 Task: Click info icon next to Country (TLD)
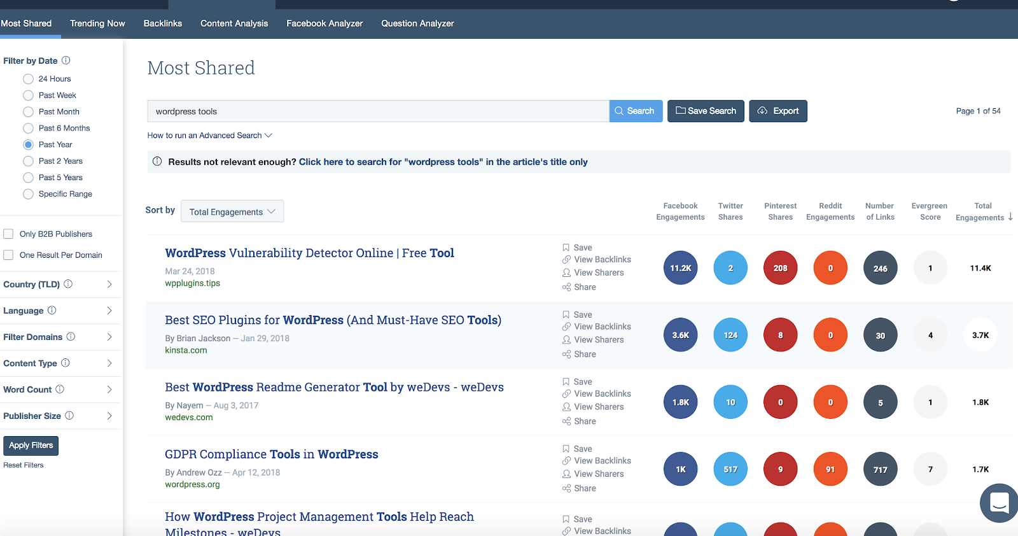click(x=68, y=284)
